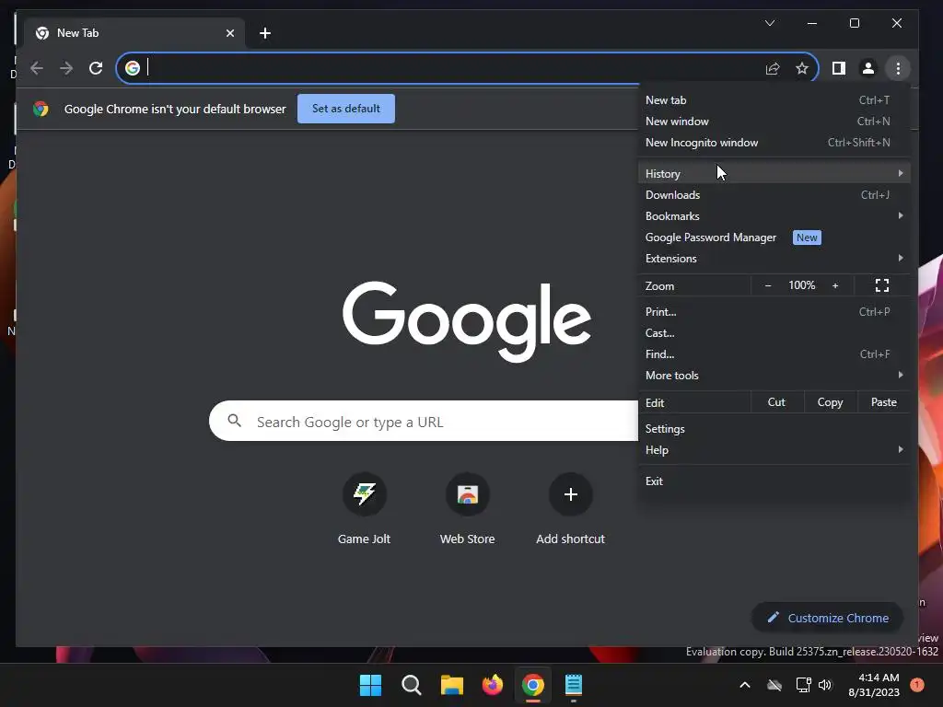Click Paste in the Edit row
The image size is (943, 707).
[883, 402]
